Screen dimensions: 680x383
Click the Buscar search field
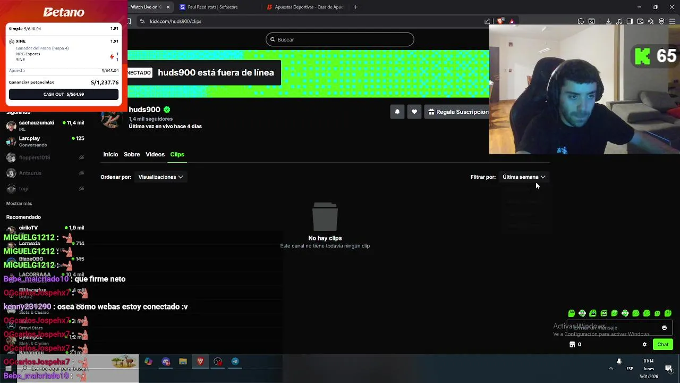click(340, 39)
